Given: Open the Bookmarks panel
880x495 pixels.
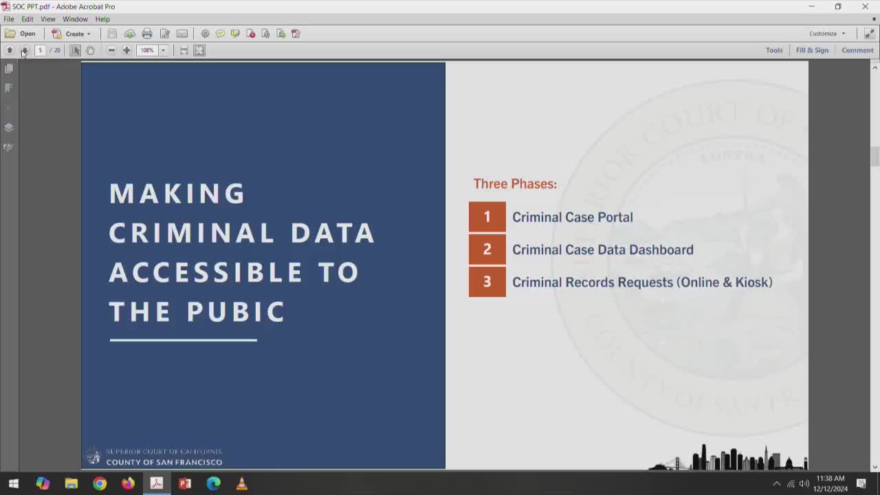Looking at the screenshot, I should [9, 87].
